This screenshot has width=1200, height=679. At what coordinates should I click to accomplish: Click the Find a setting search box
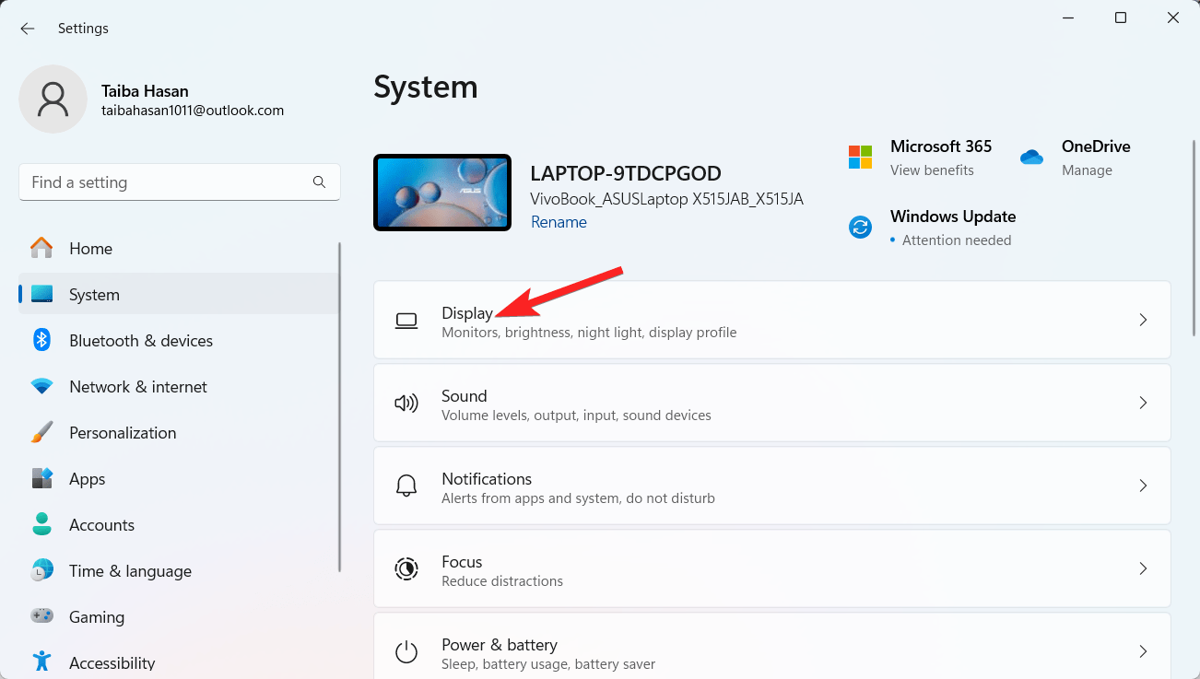(179, 181)
